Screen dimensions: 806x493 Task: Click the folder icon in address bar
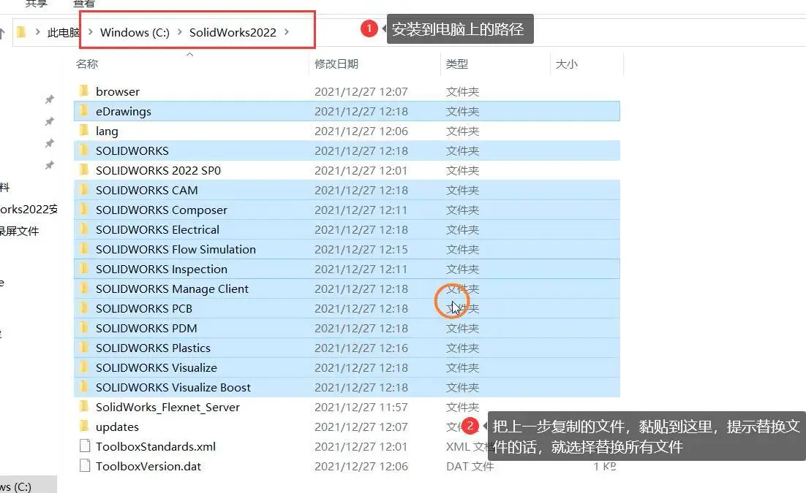21,32
